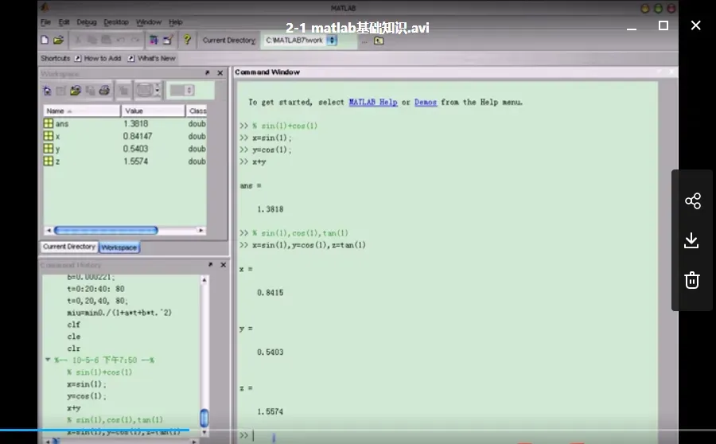
Task: Open the Debug menu
Action: 87,22
